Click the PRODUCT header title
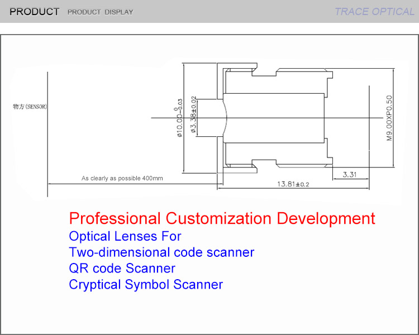This screenshot has width=419, height=335. [x=34, y=12]
